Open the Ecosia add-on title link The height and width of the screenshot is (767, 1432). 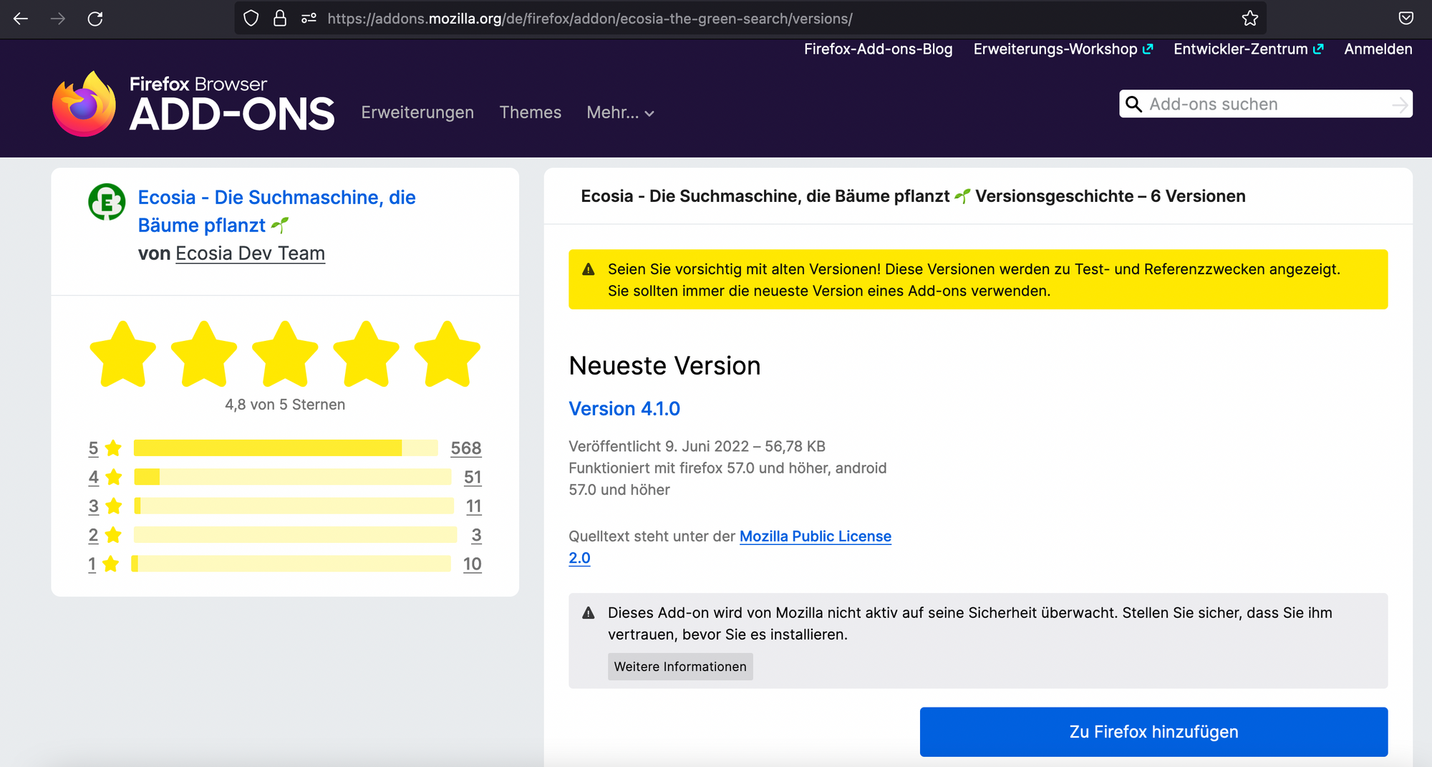point(276,211)
